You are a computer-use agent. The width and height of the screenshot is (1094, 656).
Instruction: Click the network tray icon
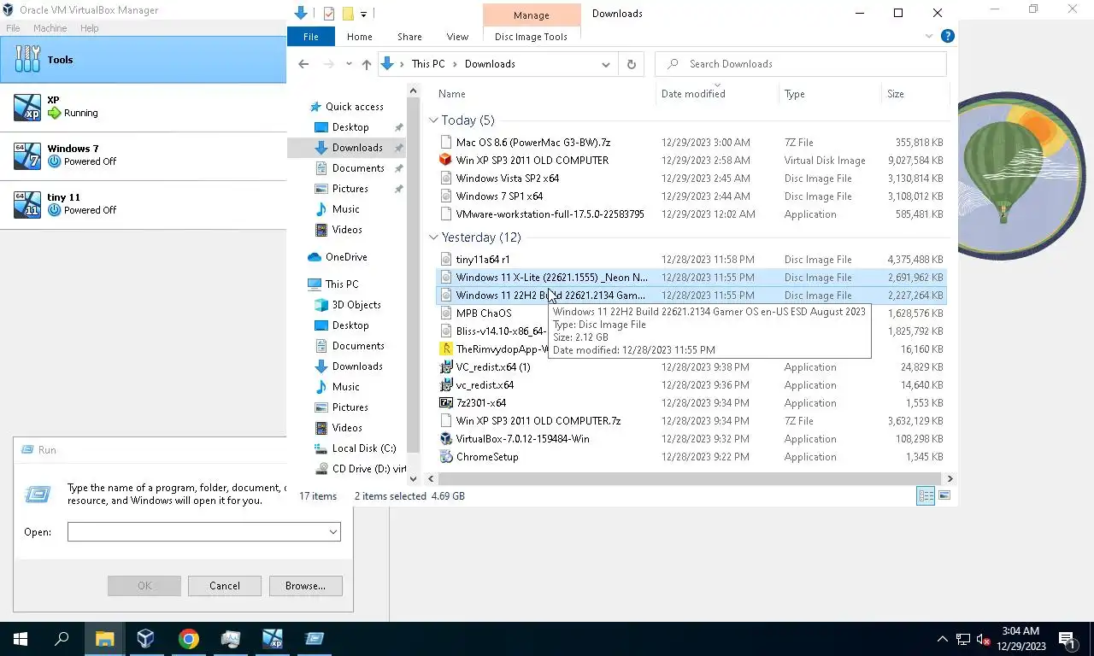point(963,639)
